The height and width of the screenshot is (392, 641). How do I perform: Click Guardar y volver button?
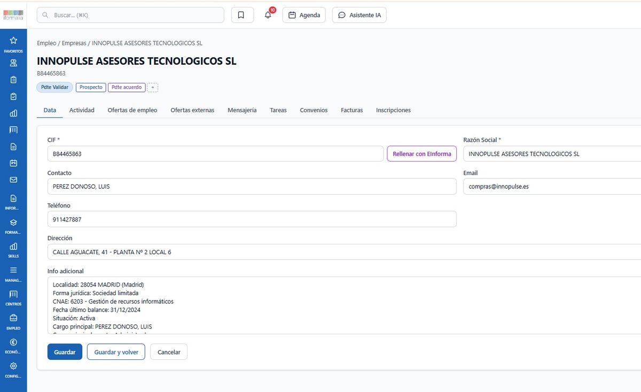(116, 352)
